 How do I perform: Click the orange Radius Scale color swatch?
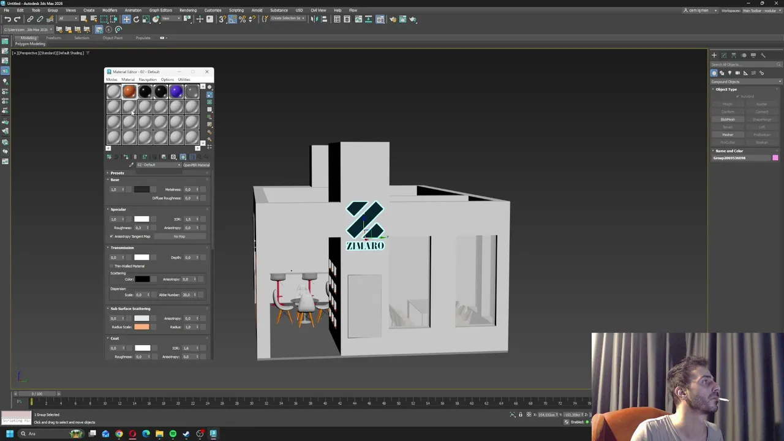click(141, 327)
